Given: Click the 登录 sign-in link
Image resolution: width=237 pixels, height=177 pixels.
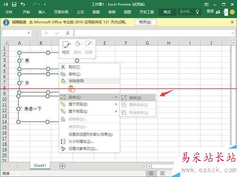Looking at the screenshot, I should pyautogui.click(x=210, y=11).
